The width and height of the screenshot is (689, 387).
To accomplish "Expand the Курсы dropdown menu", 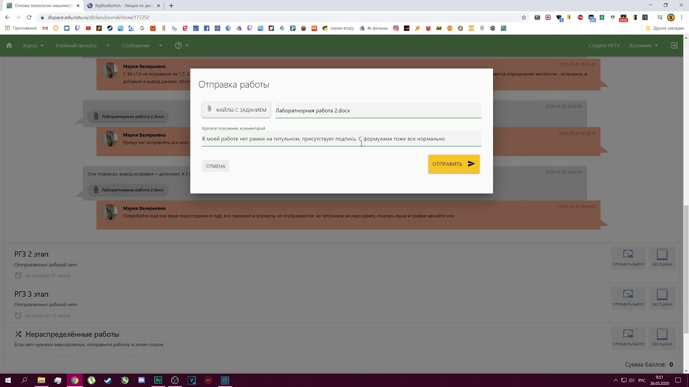I will (33, 46).
